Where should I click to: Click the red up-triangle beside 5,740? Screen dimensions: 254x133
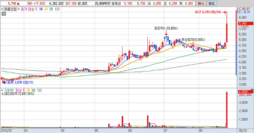[x=18, y=4]
